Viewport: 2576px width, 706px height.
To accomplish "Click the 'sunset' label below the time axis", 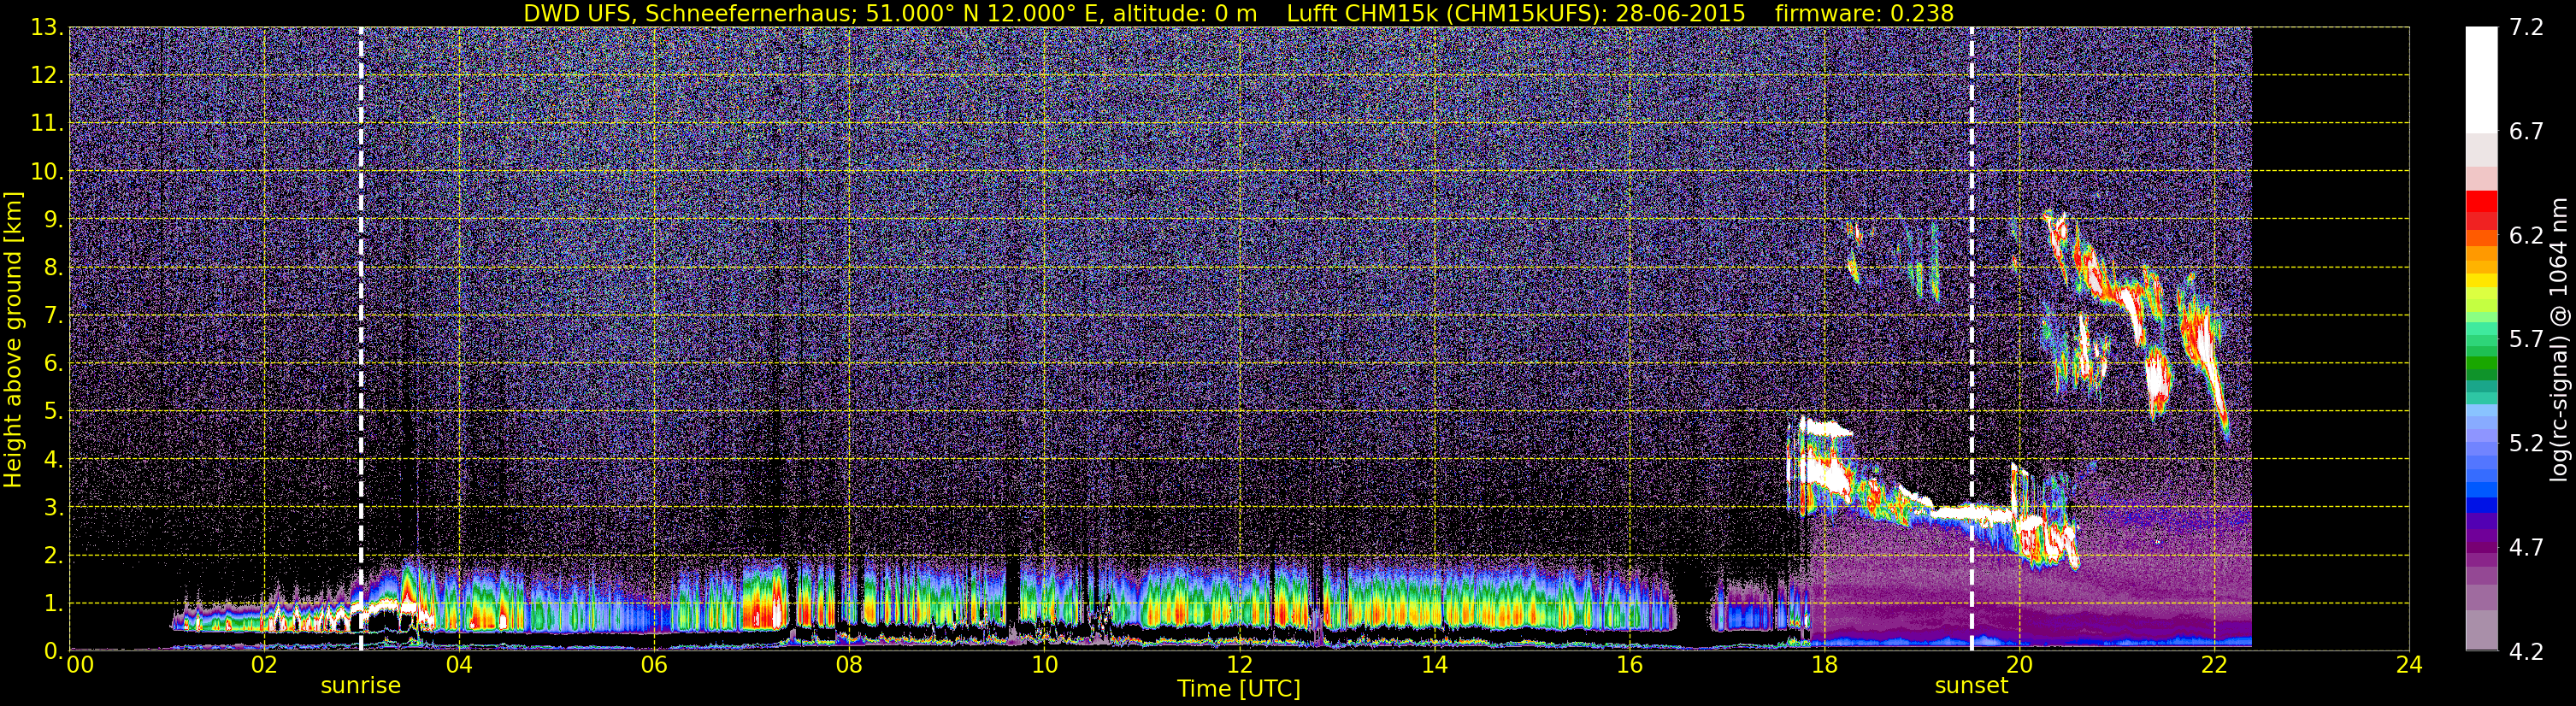I will pyautogui.click(x=1971, y=686).
